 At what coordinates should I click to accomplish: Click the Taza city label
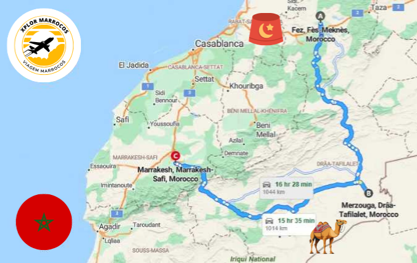click(x=379, y=7)
